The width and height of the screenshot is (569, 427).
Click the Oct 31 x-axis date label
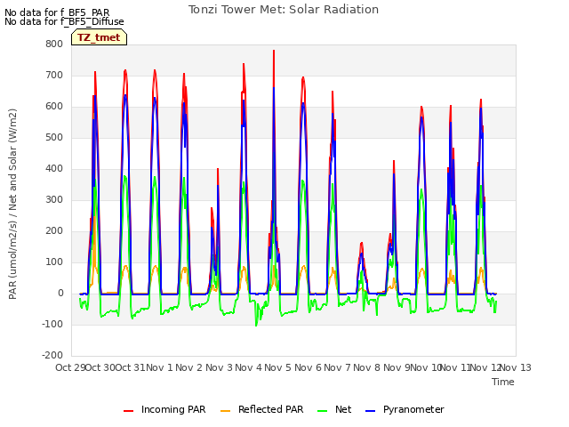coord(131,367)
